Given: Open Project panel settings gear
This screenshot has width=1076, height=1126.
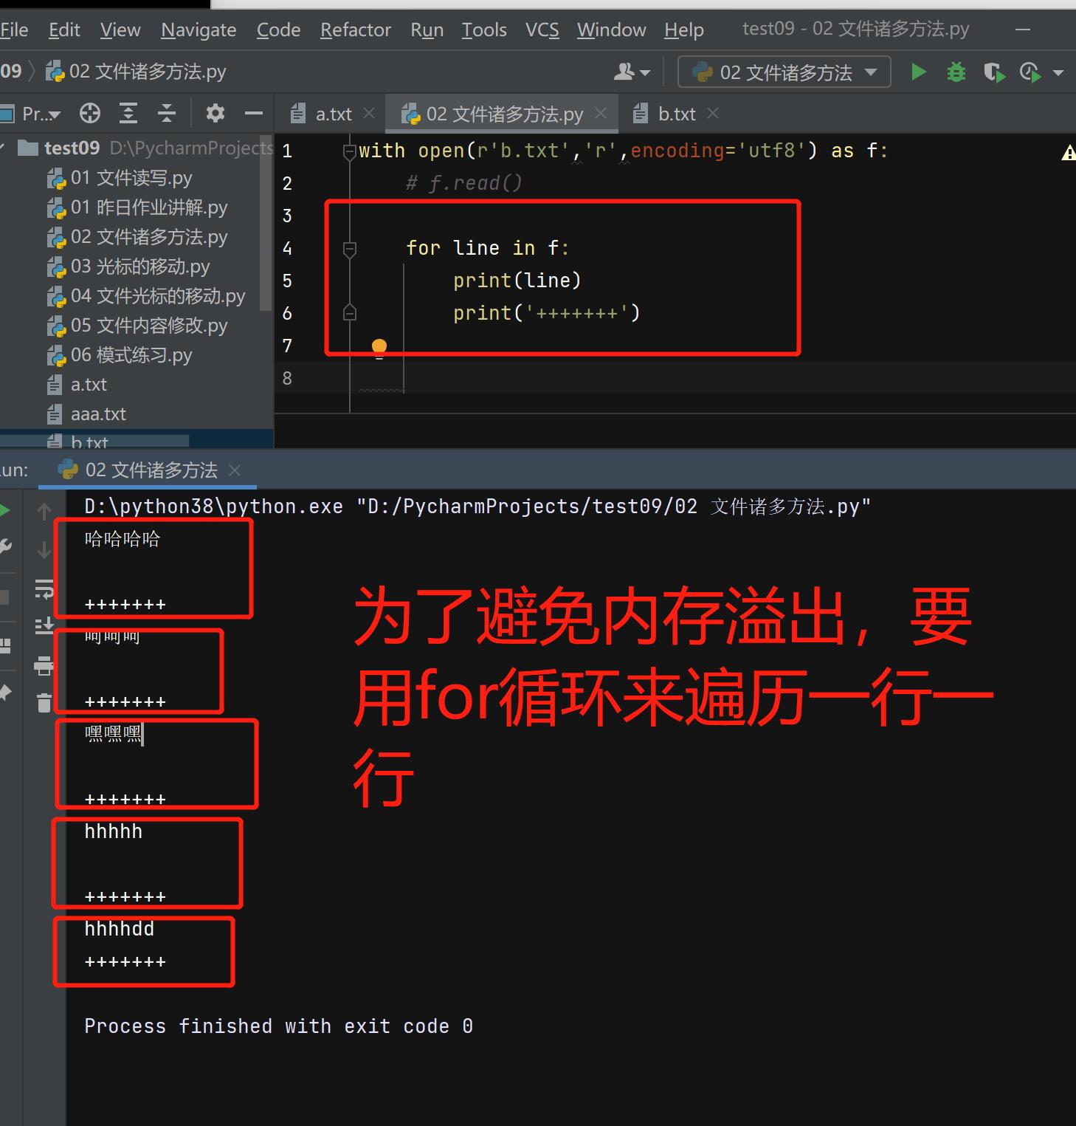Looking at the screenshot, I should (215, 114).
